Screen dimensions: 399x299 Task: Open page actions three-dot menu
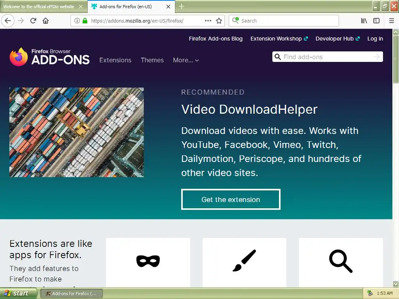(208, 21)
